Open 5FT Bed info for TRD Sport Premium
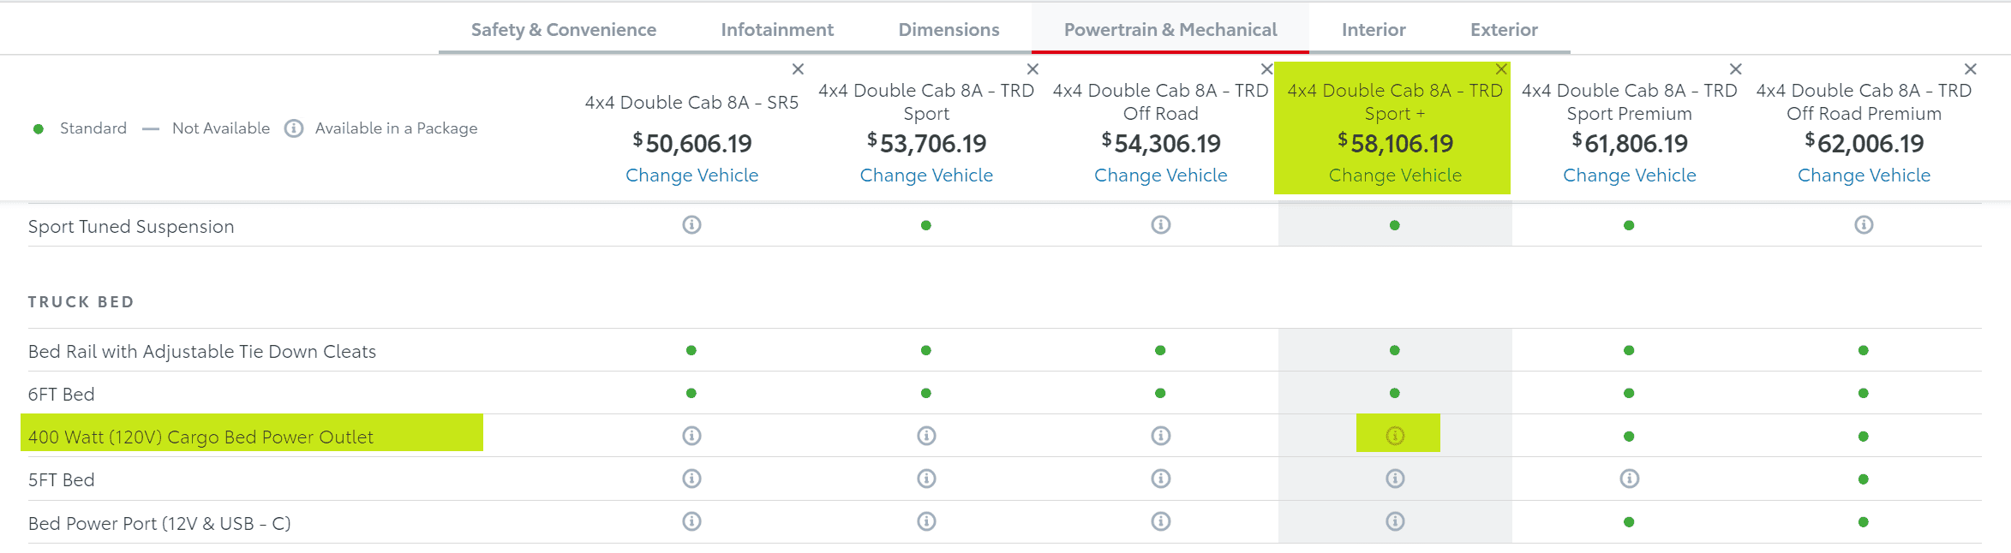This screenshot has height=553, width=2011. point(1630,479)
